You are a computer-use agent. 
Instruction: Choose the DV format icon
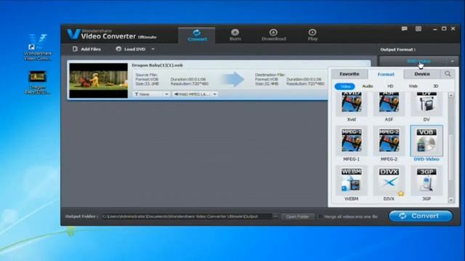point(426,104)
